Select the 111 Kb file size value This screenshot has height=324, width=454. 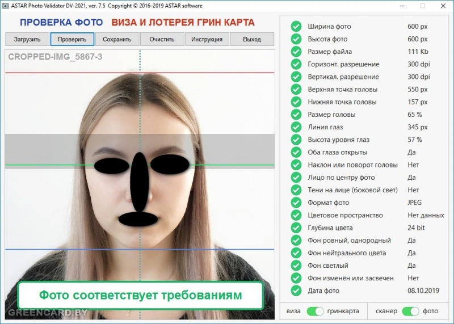[418, 52]
